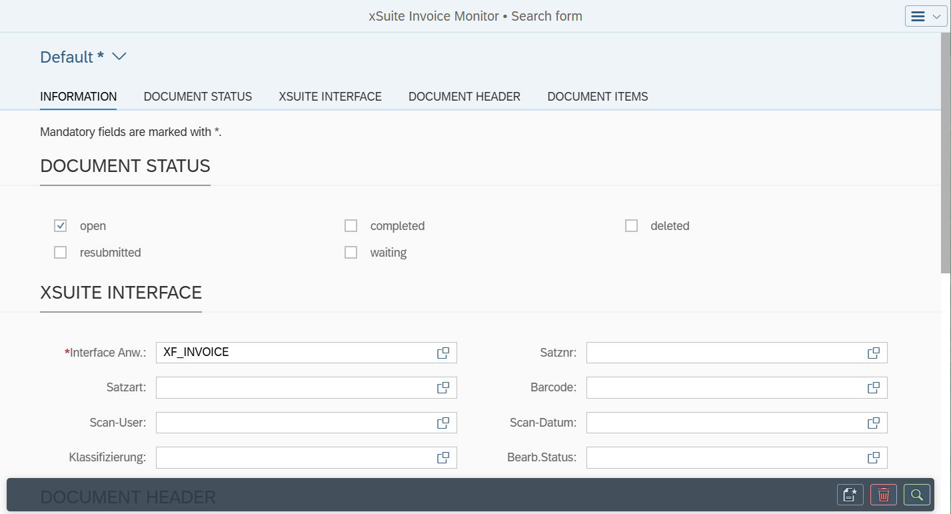
Task: Select the DOCUMENT STATUS tab
Action: 197,96
